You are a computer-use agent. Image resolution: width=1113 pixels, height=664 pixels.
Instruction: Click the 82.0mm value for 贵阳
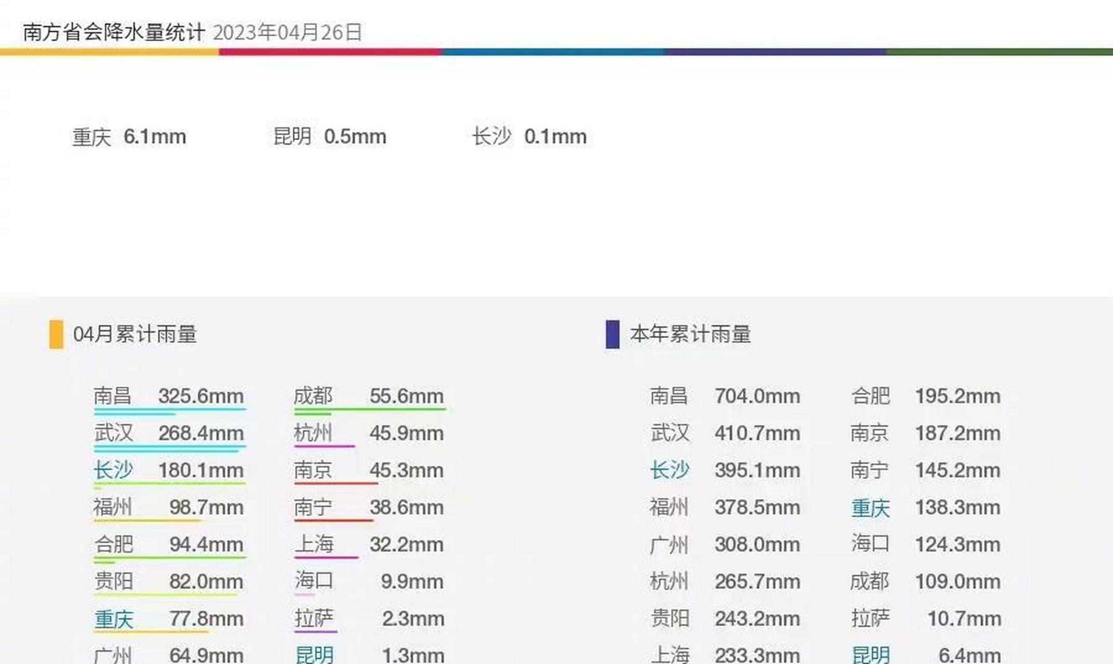(207, 582)
